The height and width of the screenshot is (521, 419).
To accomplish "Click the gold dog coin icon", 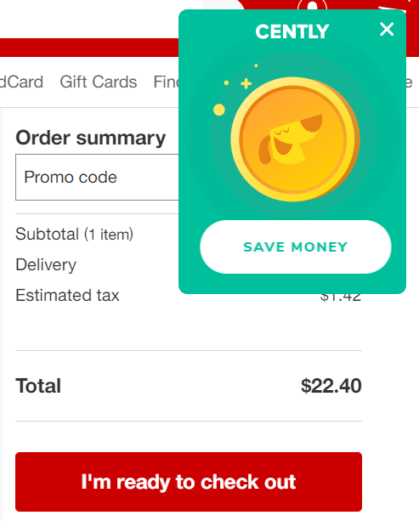I will pos(295,139).
